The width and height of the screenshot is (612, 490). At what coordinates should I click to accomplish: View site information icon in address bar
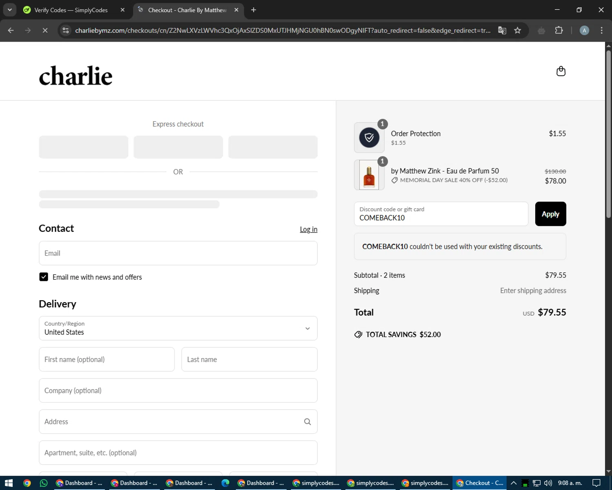(65, 30)
